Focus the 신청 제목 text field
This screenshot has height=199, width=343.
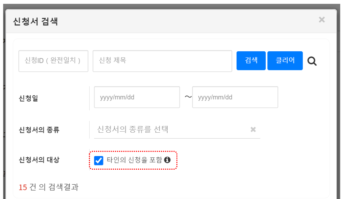(x=162, y=61)
